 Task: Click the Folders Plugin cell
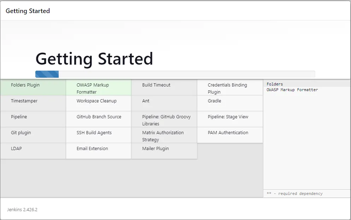click(x=33, y=88)
